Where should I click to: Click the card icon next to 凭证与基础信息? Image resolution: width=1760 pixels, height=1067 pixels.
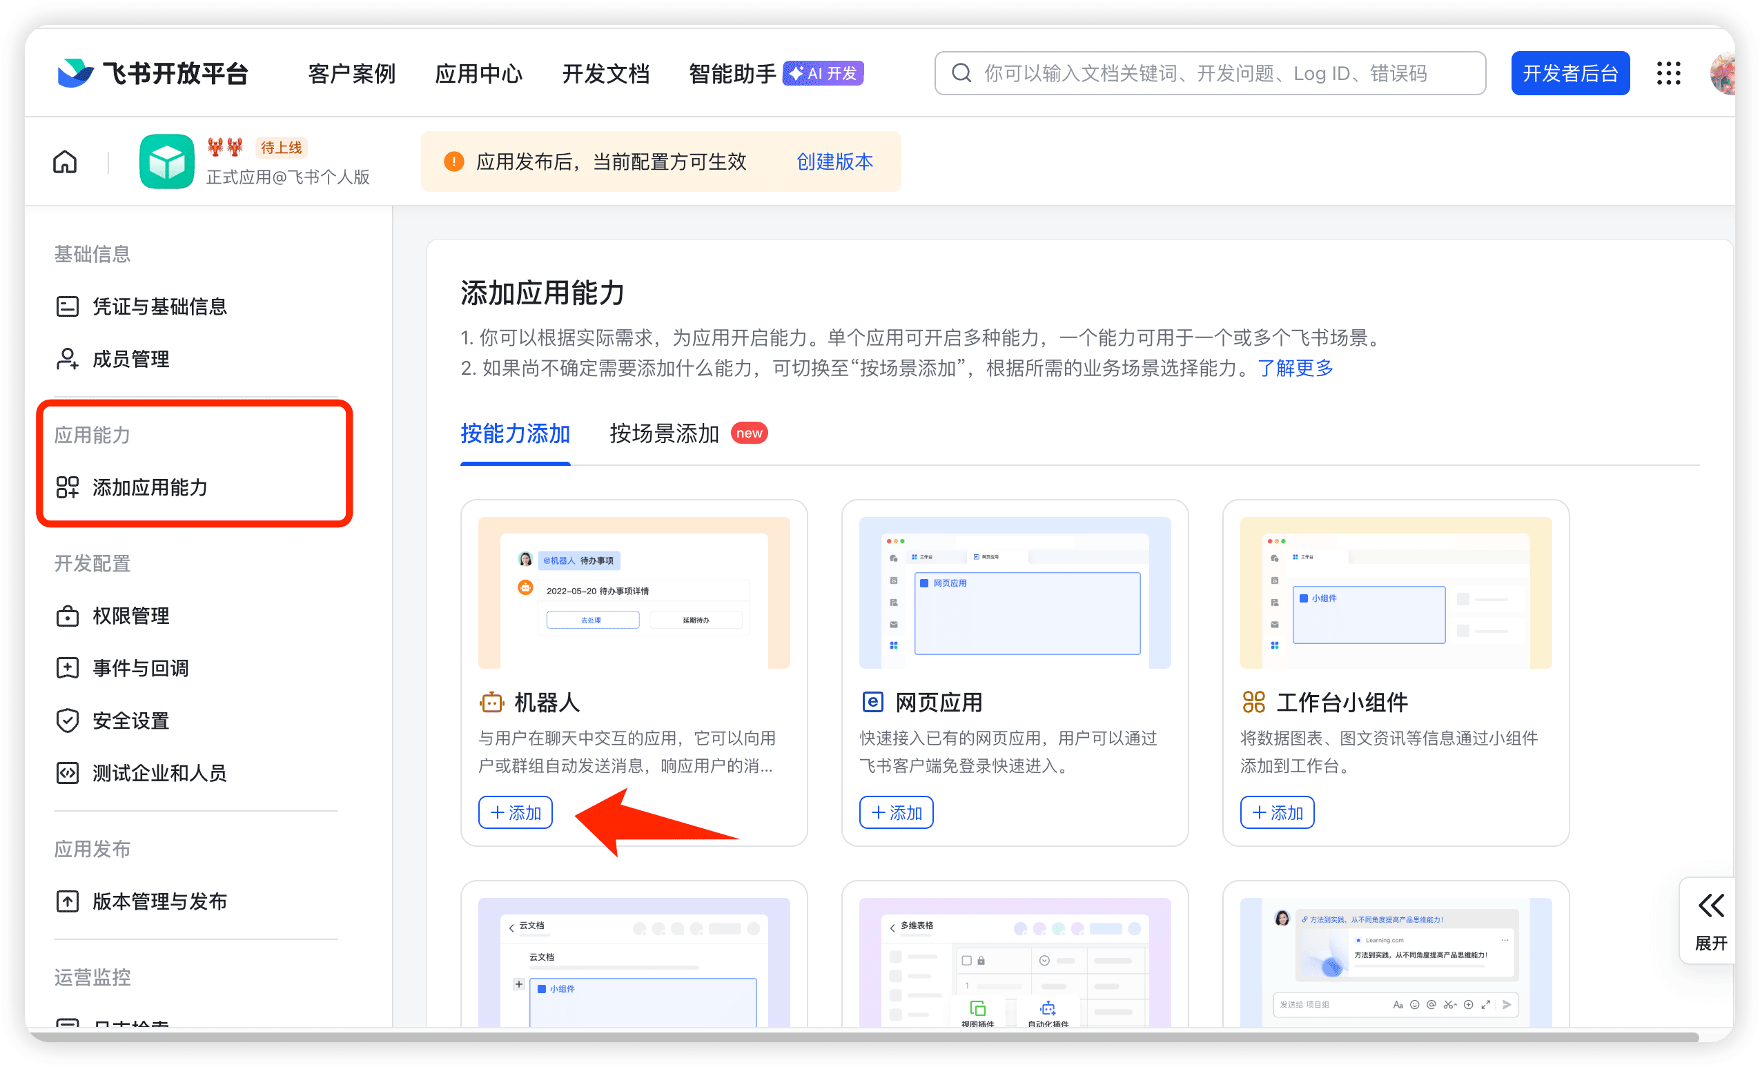coord(67,306)
